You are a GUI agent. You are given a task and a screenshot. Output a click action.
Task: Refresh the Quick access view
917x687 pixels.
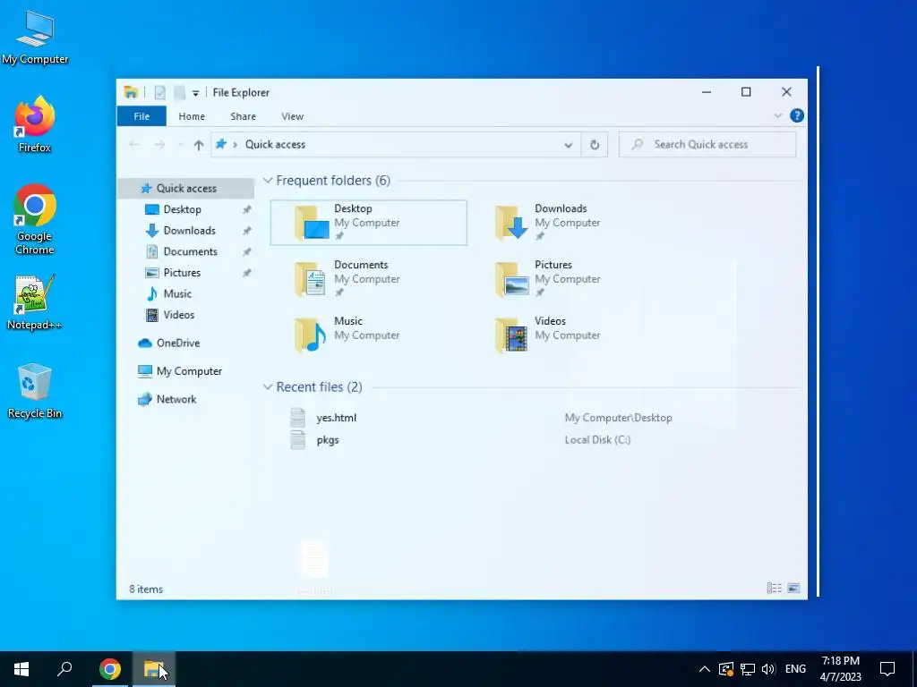[x=595, y=145]
